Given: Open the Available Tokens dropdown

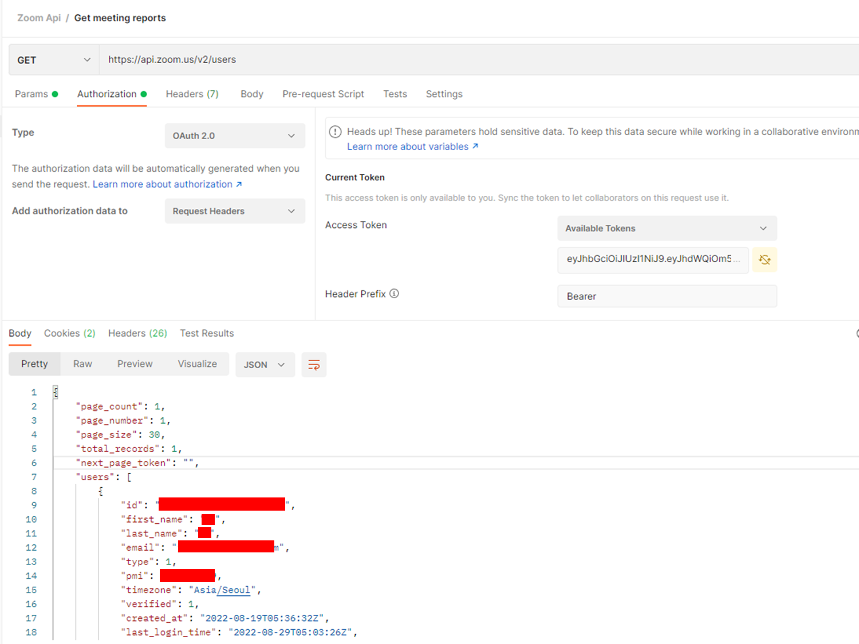Looking at the screenshot, I should point(667,228).
